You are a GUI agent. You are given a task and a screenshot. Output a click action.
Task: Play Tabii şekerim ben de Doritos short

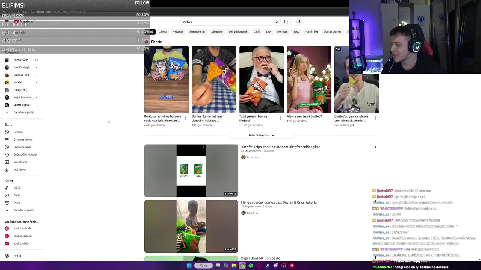262,79
